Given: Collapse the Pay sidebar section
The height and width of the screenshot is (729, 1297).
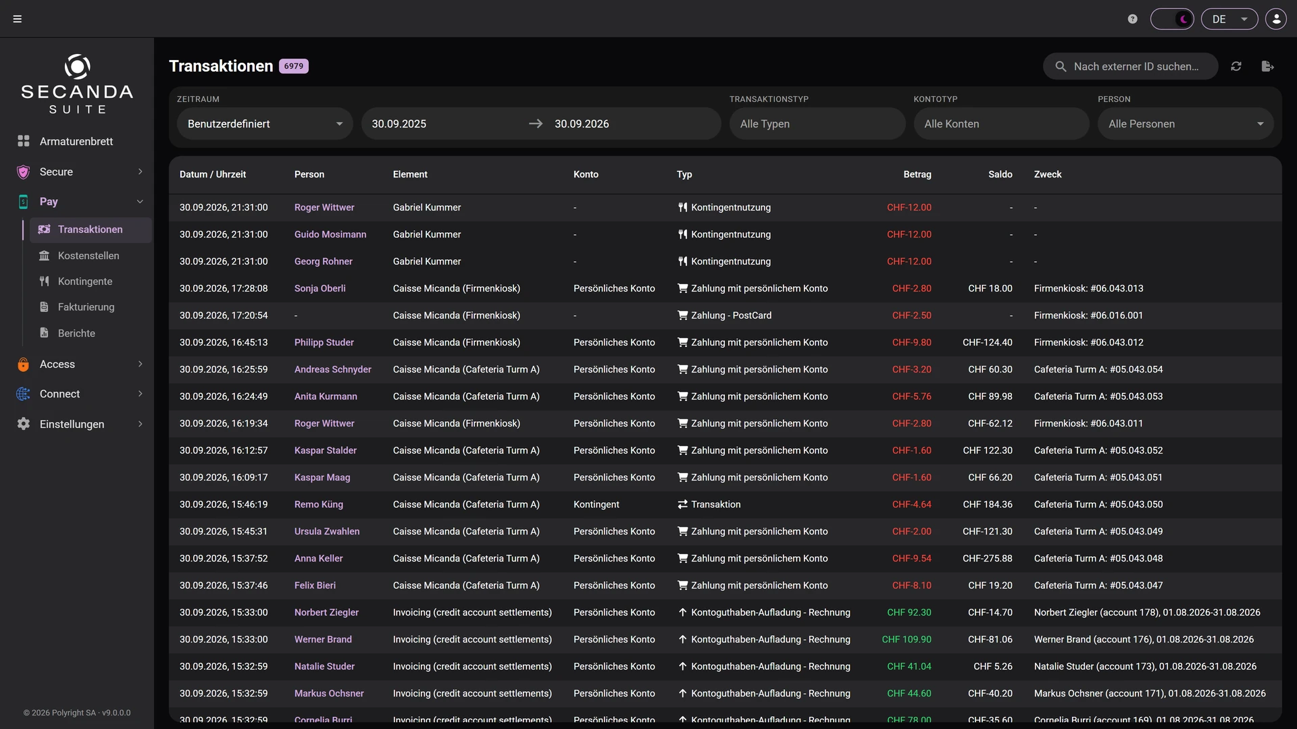Looking at the screenshot, I should pyautogui.click(x=76, y=201).
